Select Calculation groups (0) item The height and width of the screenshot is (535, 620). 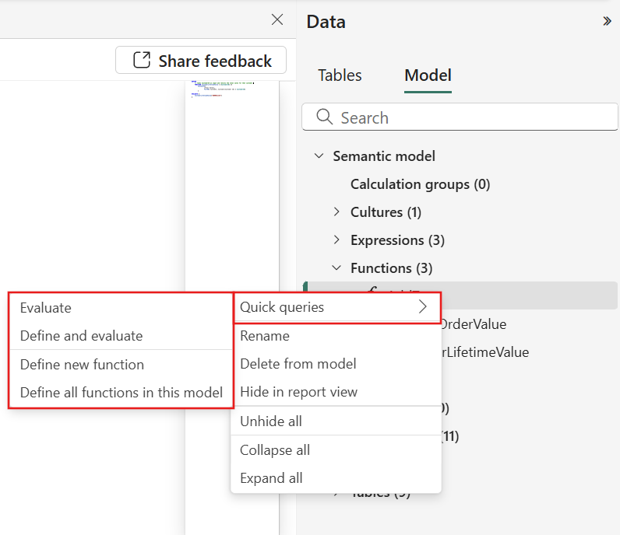420,184
